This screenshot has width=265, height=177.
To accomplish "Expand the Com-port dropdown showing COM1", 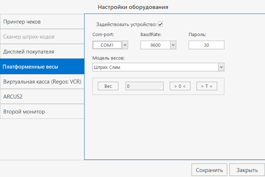I will coord(125,45).
